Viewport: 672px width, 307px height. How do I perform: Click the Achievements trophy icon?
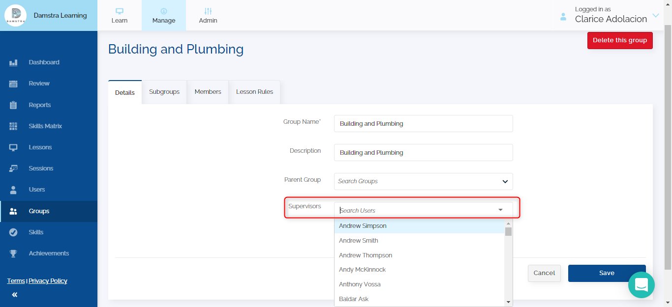13,253
